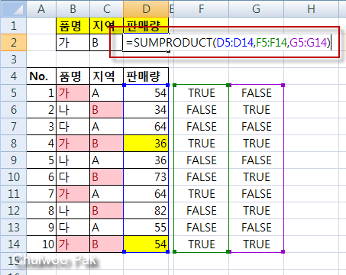Click FALSE in cell G5
The image size is (346, 275).
point(257,93)
